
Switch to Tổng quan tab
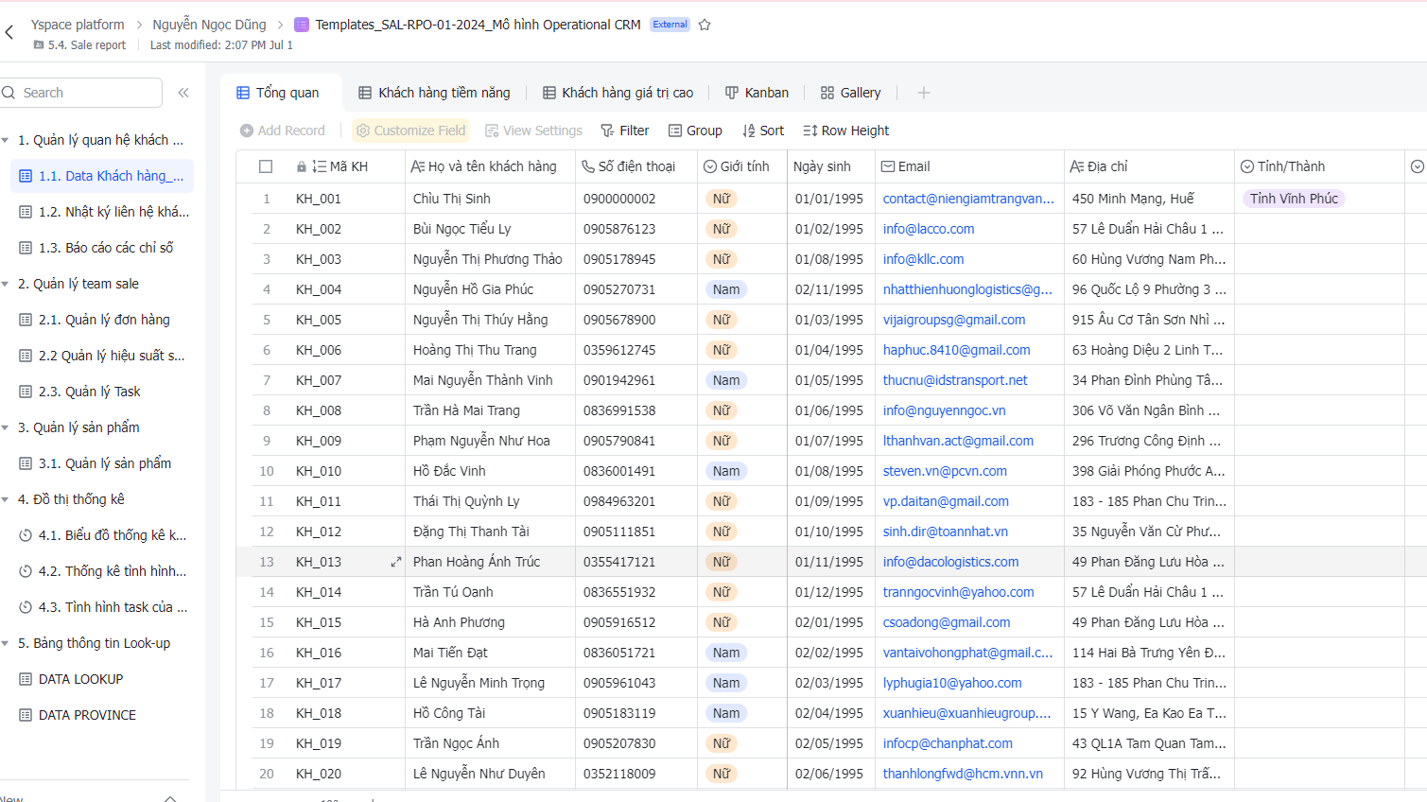tap(278, 93)
